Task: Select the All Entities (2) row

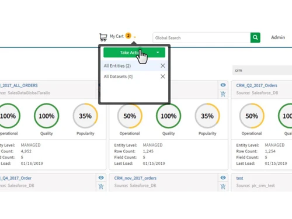Action: point(134,66)
